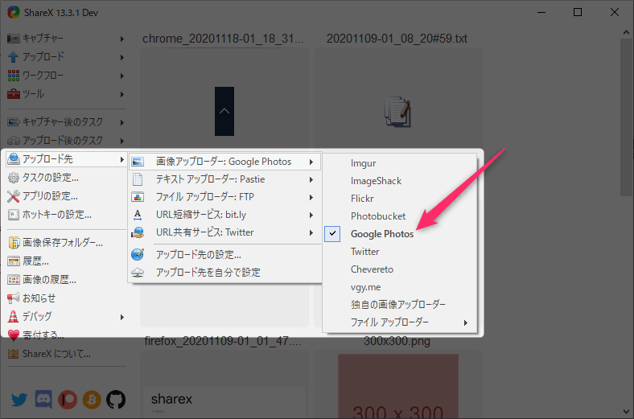Select Twitter image uploader
Screen dimensions: 634x419
pyautogui.click(x=365, y=252)
